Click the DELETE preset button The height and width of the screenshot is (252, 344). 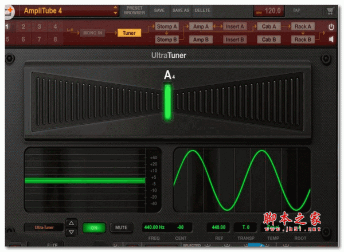[202, 10]
